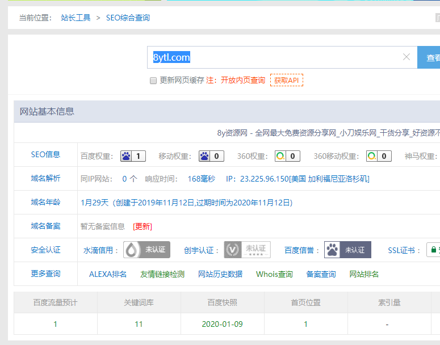440x345 pixels.
Task: Click the SSL证书 lock icon
Action: pos(434,250)
